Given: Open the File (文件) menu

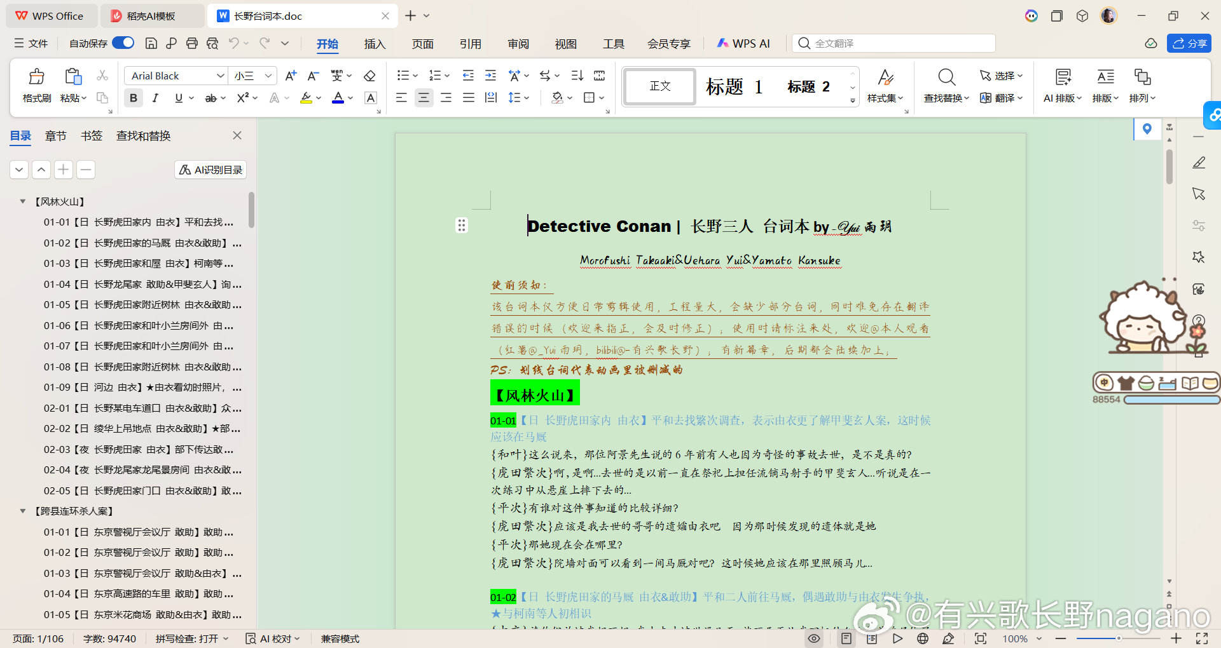Looking at the screenshot, I should pyautogui.click(x=31, y=43).
